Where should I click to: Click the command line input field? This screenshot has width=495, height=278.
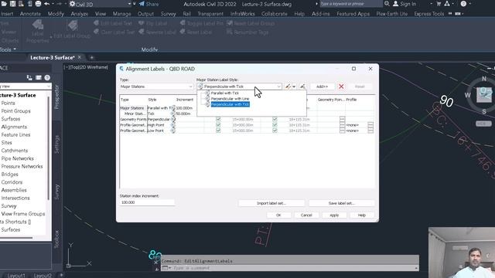pos(291,268)
